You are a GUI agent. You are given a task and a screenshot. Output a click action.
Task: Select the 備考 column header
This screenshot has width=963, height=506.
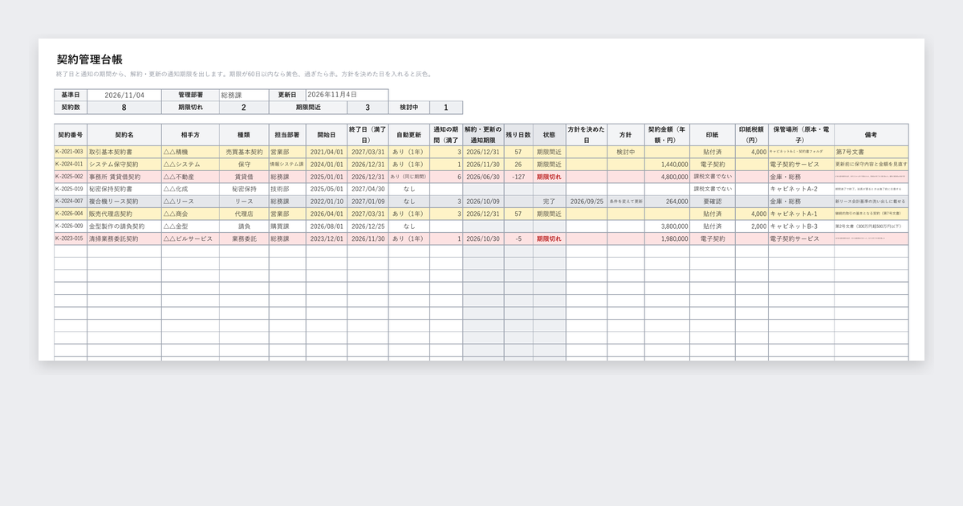(x=872, y=135)
